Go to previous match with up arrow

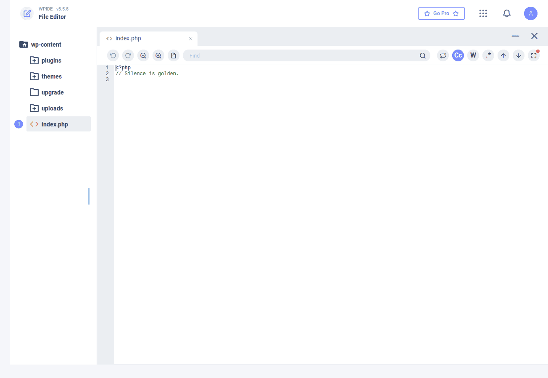coord(503,55)
